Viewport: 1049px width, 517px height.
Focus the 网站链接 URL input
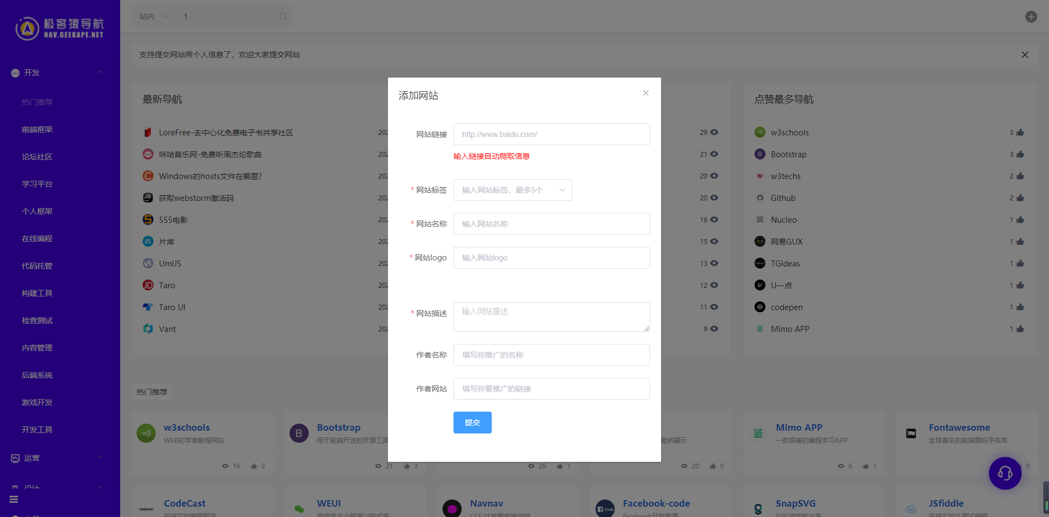click(x=552, y=134)
